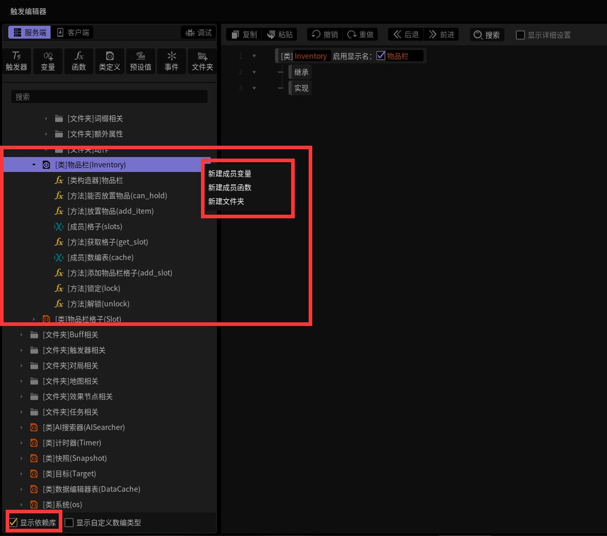Expand the [文件夹]Buff相关 folder

21,335
